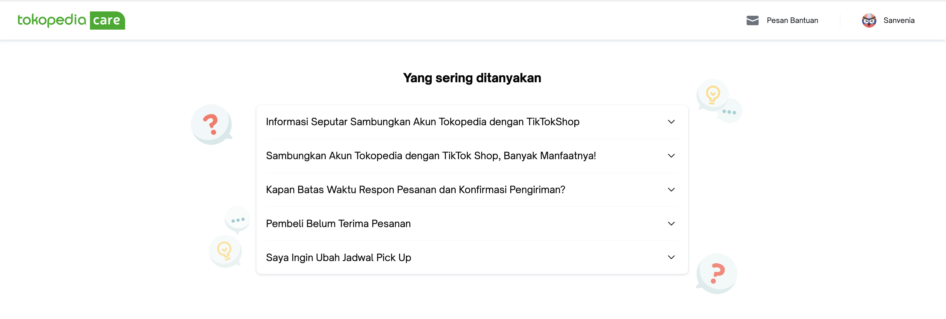Click the yellow lightbulb bubble left of Pick Up question
Screen dimensions: 946x319
point(225,251)
